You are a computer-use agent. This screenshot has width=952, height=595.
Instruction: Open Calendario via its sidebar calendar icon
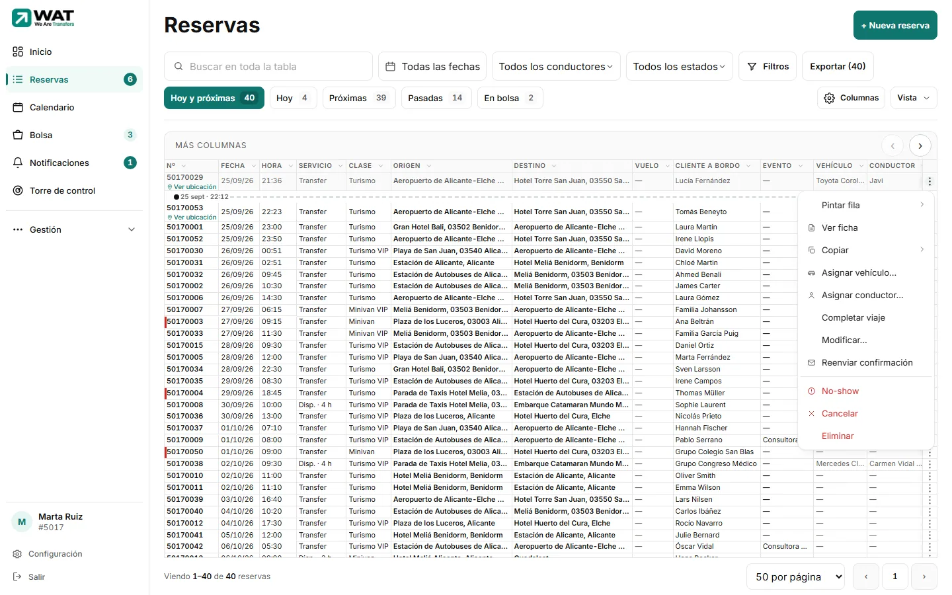point(18,107)
